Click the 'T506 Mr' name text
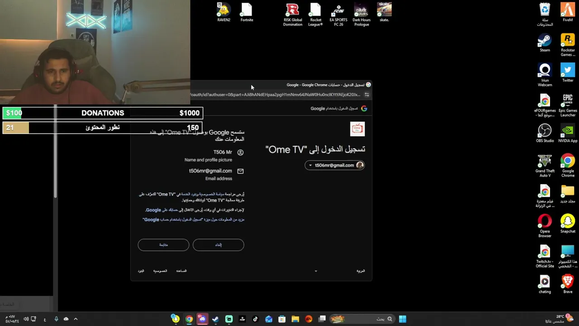 point(223,153)
